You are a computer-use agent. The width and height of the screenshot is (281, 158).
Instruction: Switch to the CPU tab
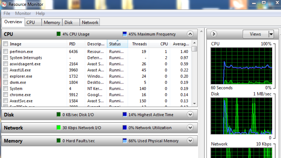32,22
